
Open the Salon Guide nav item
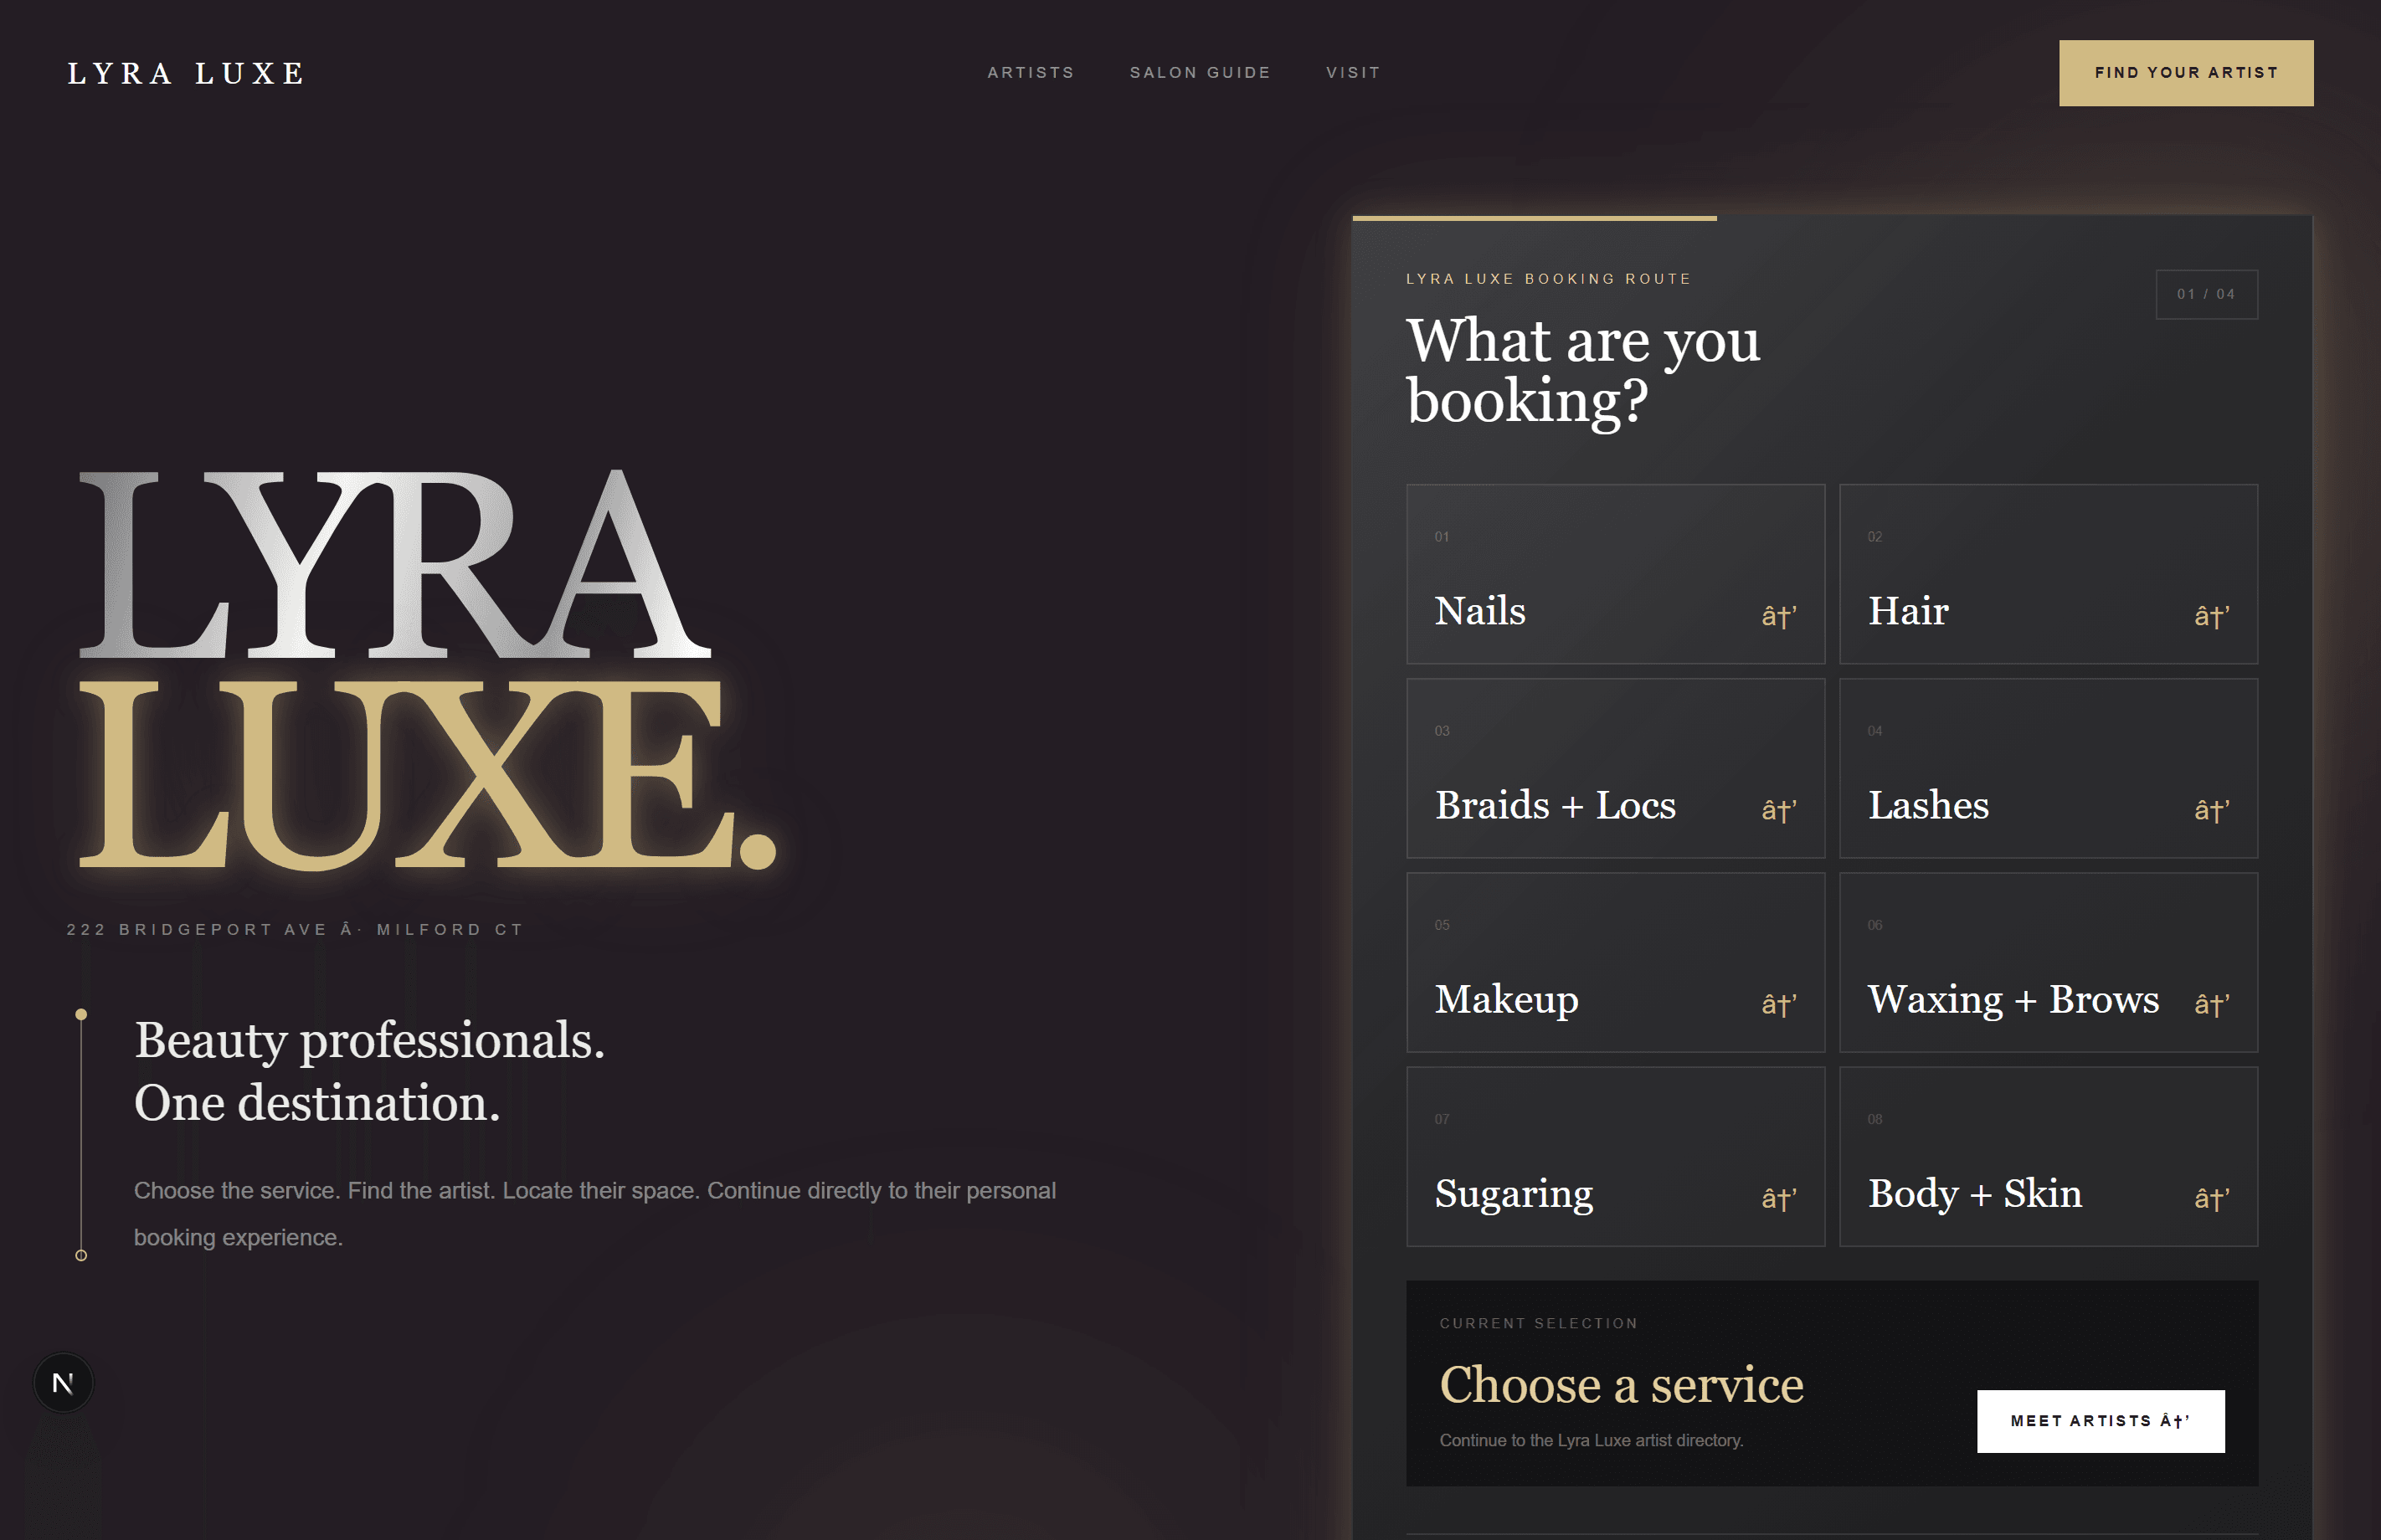click(x=1200, y=72)
